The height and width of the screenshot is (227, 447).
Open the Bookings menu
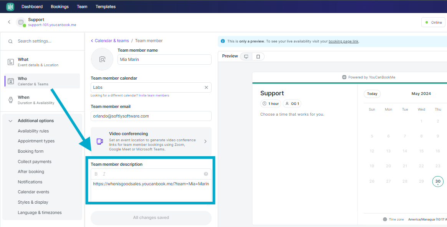tap(60, 7)
